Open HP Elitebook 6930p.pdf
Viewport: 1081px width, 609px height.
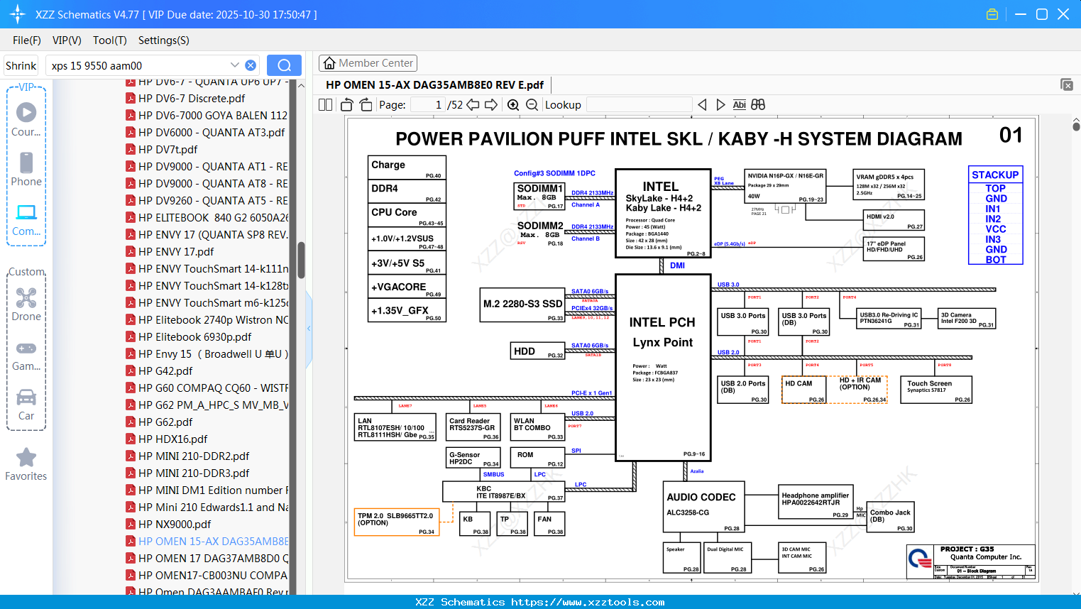click(194, 337)
